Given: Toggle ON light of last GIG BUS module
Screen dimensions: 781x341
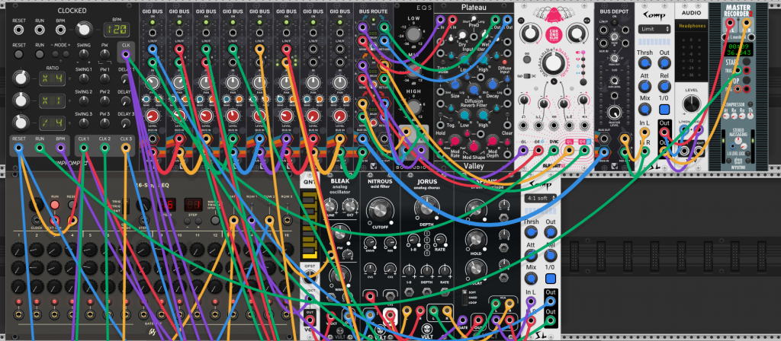Looking at the screenshot, I should [x=339, y=23].
